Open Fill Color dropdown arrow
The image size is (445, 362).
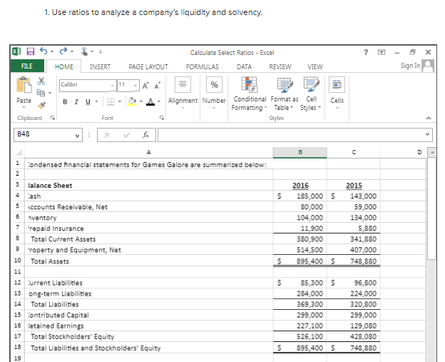pos(141,101)
